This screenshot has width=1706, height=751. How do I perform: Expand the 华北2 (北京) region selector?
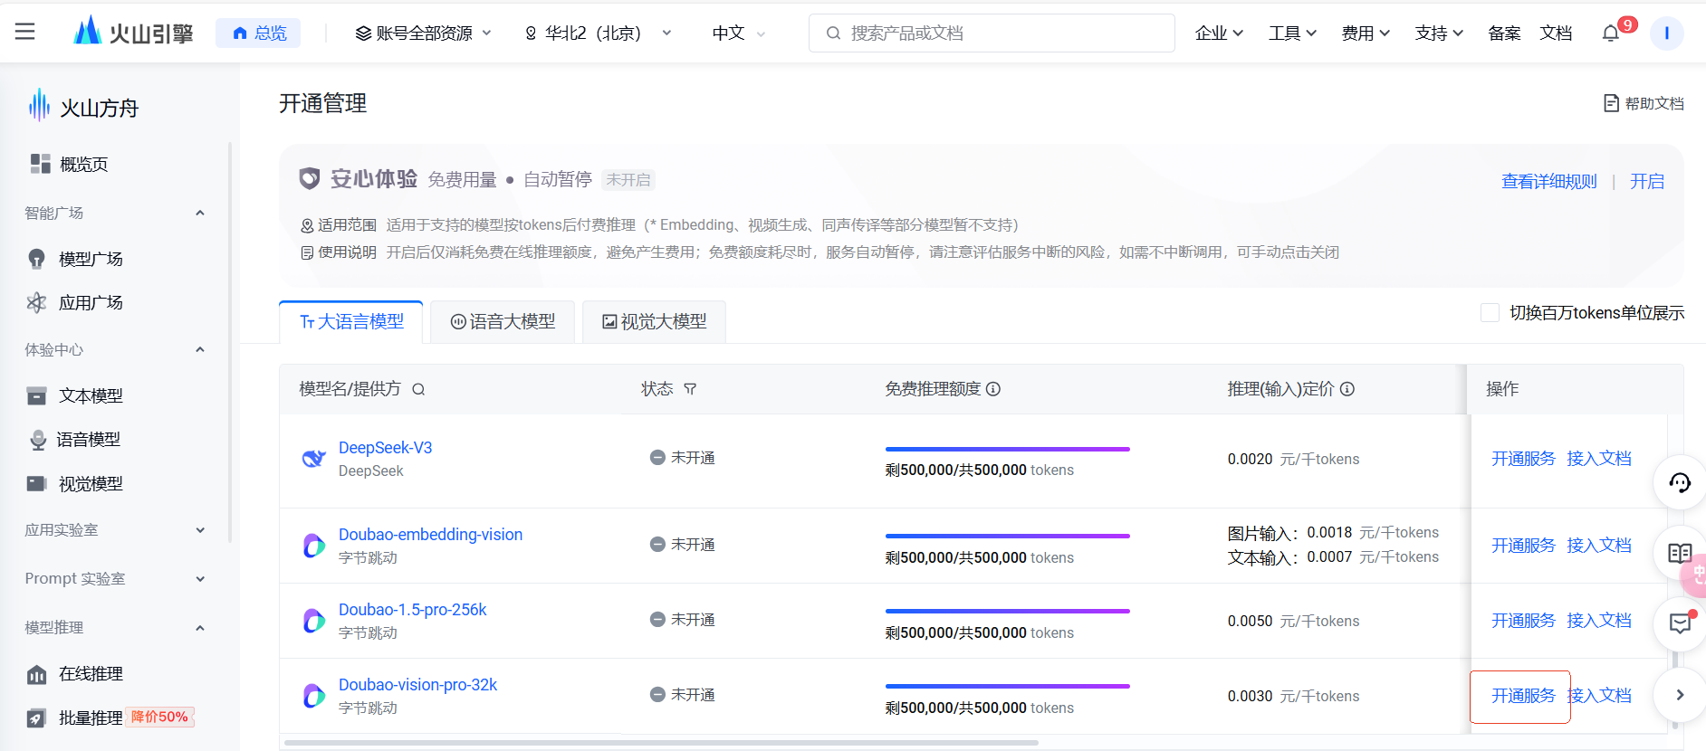[x=598, y=33]
